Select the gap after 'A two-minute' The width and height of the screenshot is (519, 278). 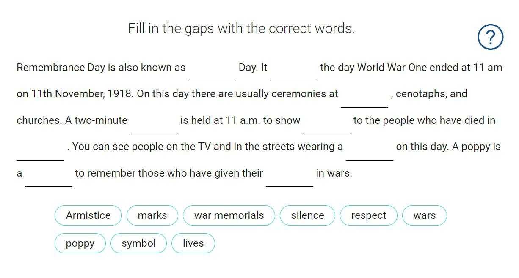(154, 123)
